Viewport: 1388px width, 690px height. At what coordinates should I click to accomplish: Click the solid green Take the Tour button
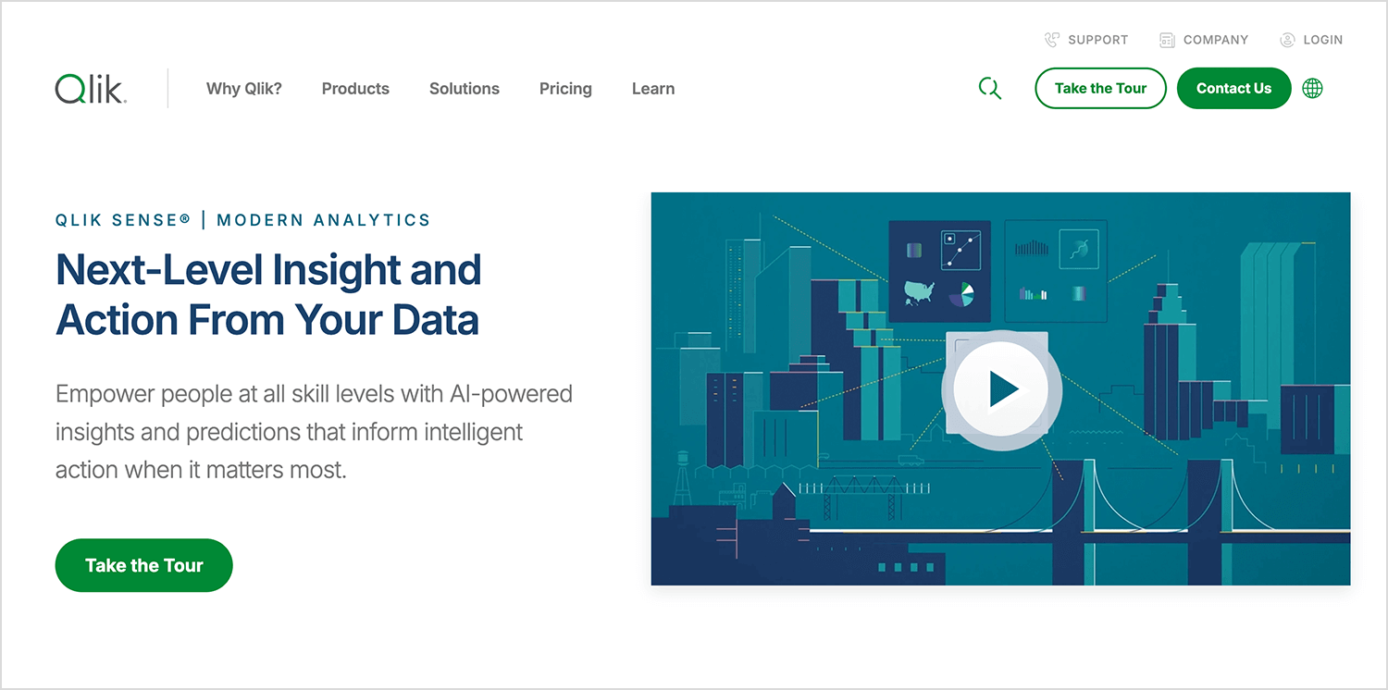pos(143,565)
